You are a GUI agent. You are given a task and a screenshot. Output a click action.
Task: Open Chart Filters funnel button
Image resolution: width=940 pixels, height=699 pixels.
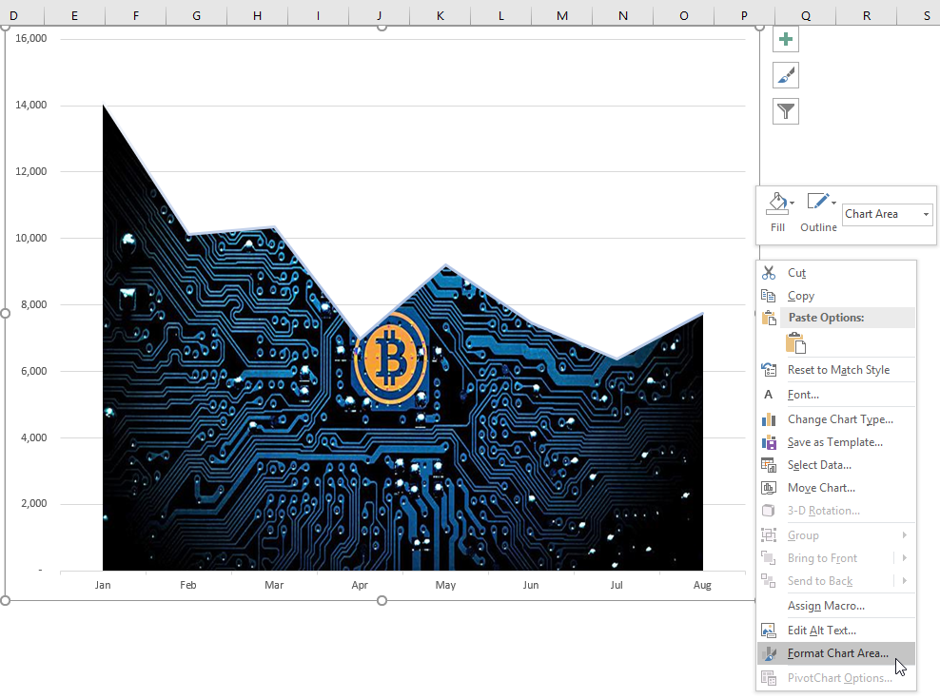pos(785,111)
